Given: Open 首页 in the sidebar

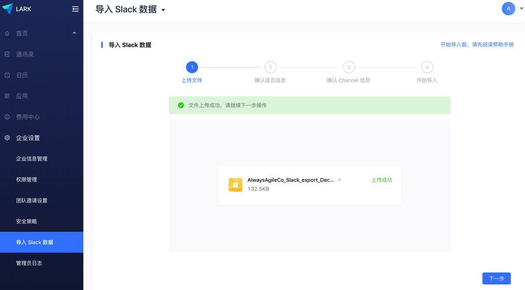Looking at the screenshot, I should tap(22, 33).
